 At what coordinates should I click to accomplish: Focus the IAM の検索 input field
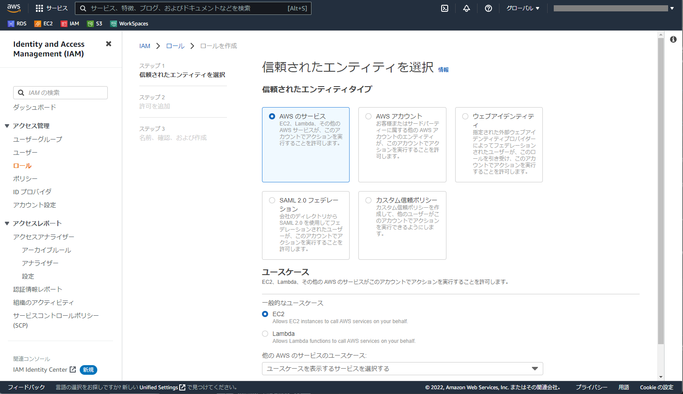pyautogui.click(x=60, y=93)
